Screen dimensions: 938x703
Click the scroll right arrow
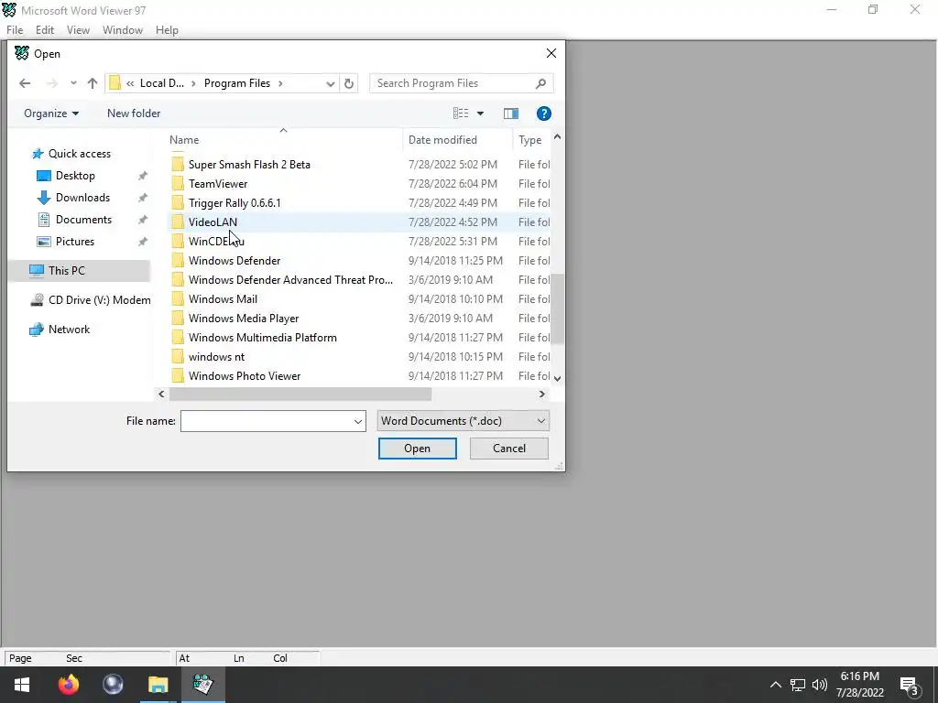coord(542,394)
